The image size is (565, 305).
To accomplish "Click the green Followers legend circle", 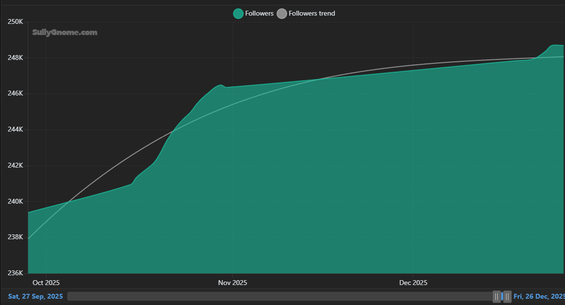I will click(238, 14).
